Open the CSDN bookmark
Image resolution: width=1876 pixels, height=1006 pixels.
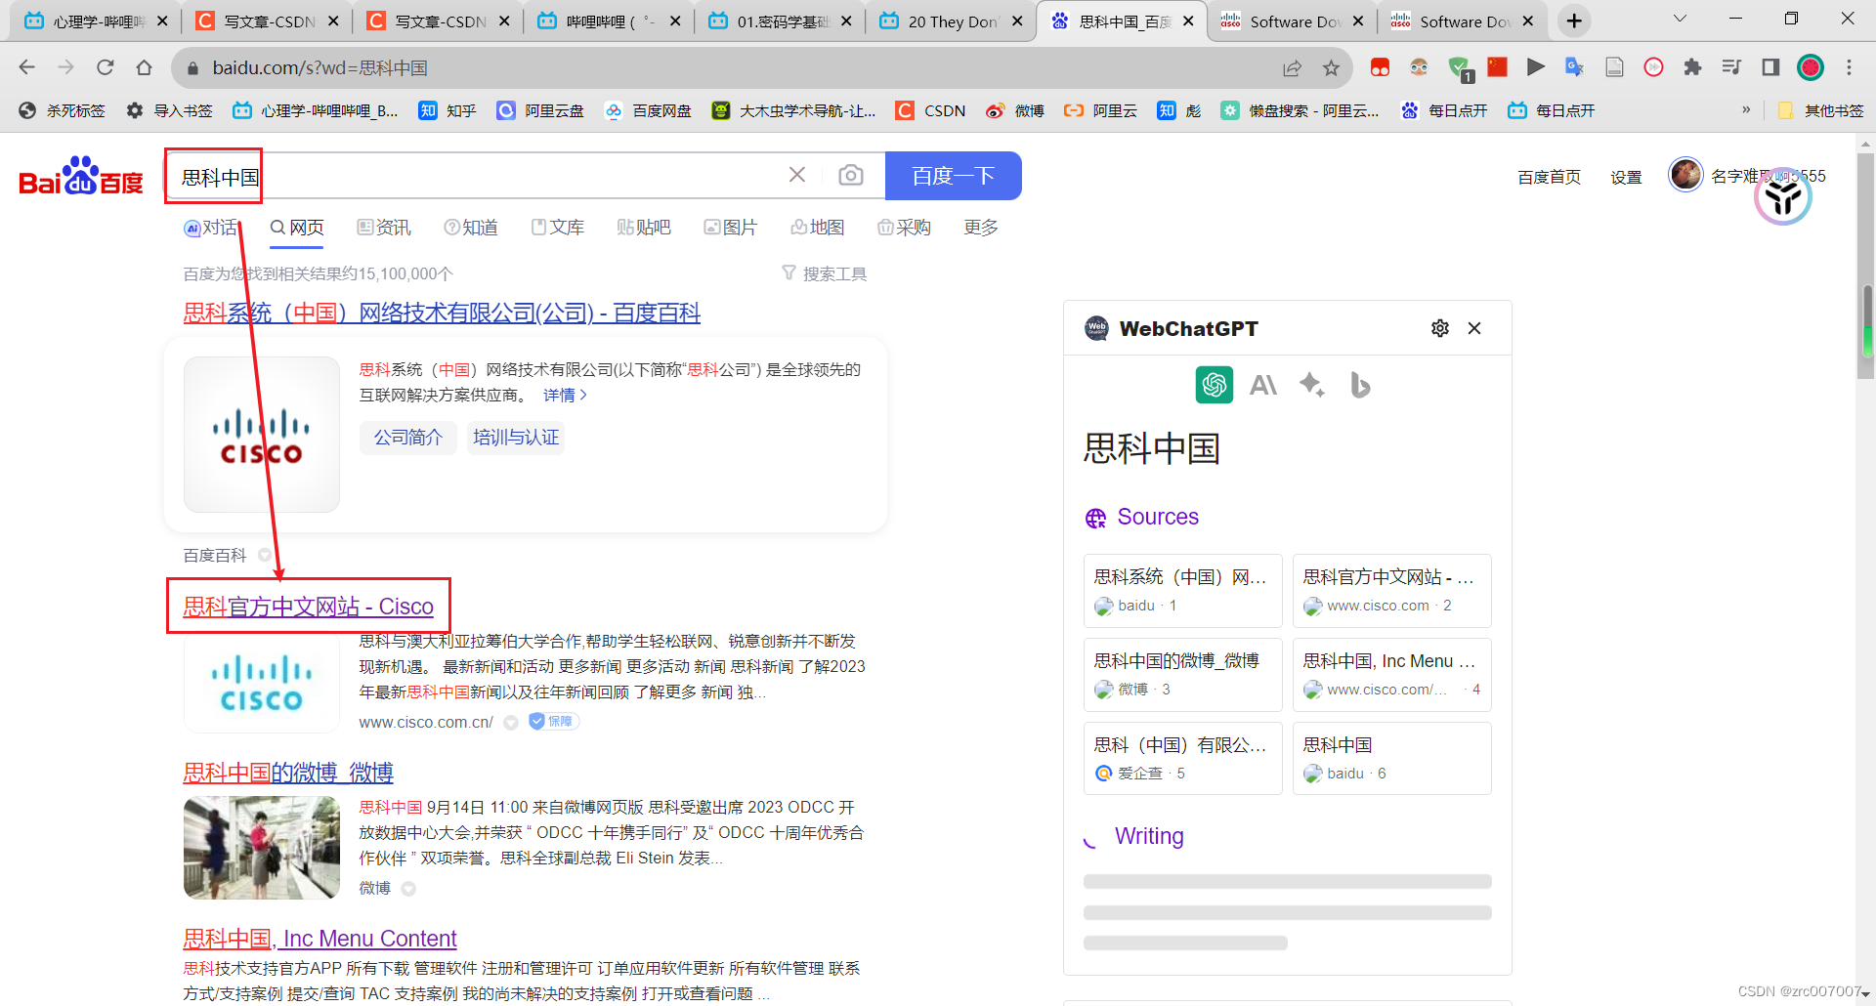point(931,110)
